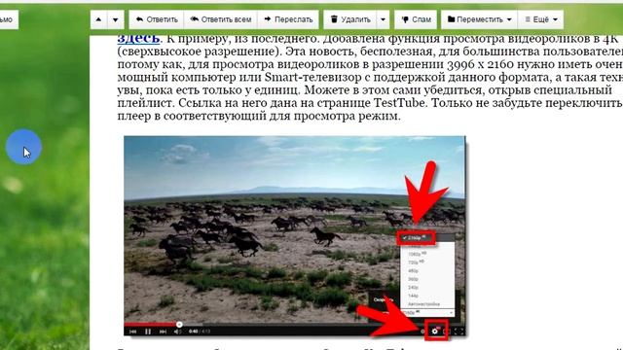Click the volume speaker icon in the player
Viewport: 623px width, 350px height.
coord(177,332)
